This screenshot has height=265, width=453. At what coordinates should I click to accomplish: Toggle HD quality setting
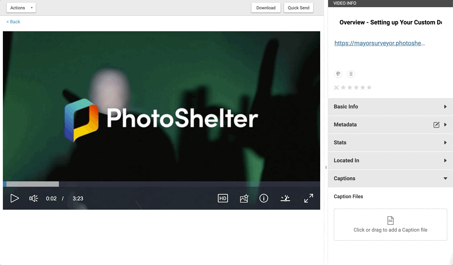223,198
